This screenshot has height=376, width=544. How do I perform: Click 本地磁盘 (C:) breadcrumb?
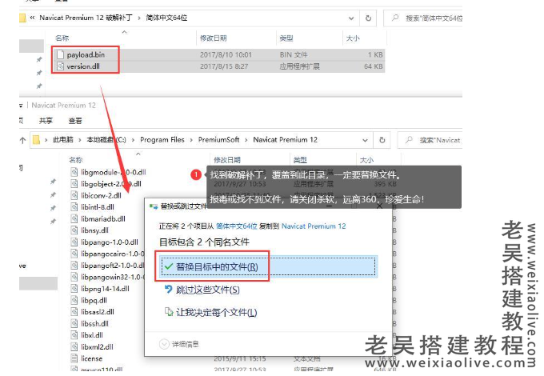[106, 140]
